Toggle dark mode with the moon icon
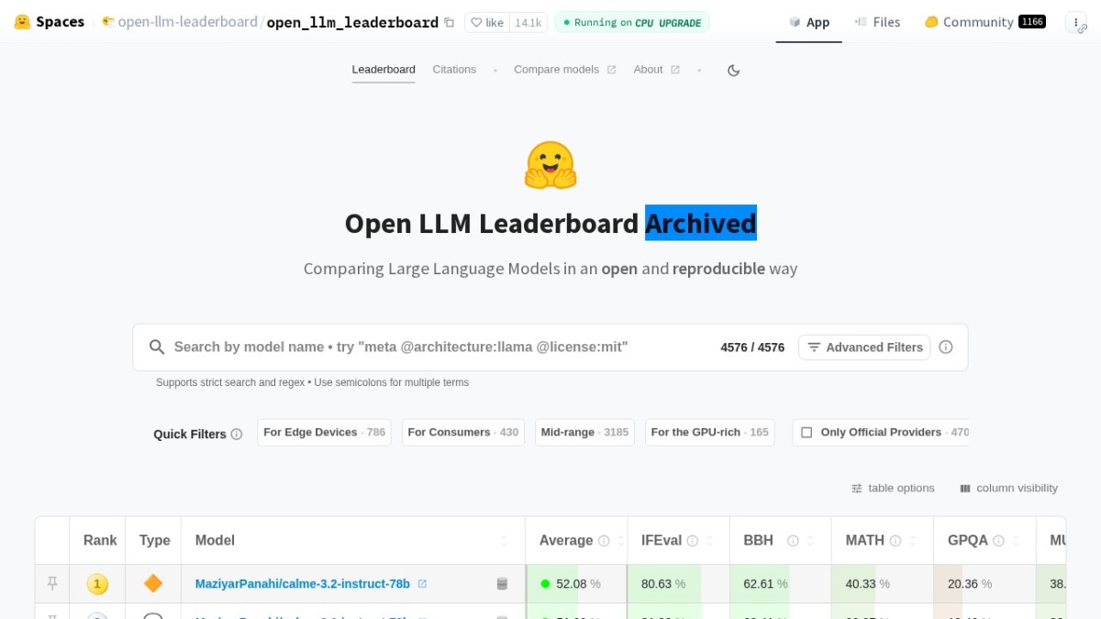The image size is (1101, 619). (733, 71)
